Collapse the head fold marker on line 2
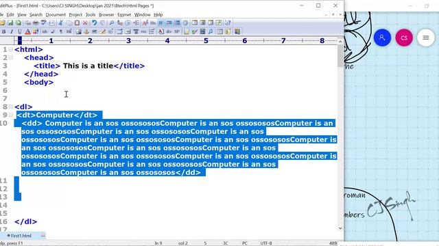The height and width of the screenshot is (246, 439). coord(11,57)
